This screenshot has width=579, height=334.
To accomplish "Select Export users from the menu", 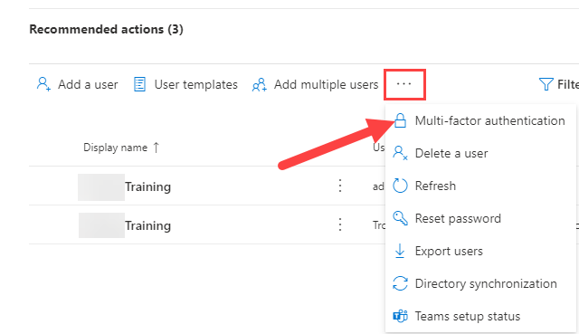I will coord(480,251).
